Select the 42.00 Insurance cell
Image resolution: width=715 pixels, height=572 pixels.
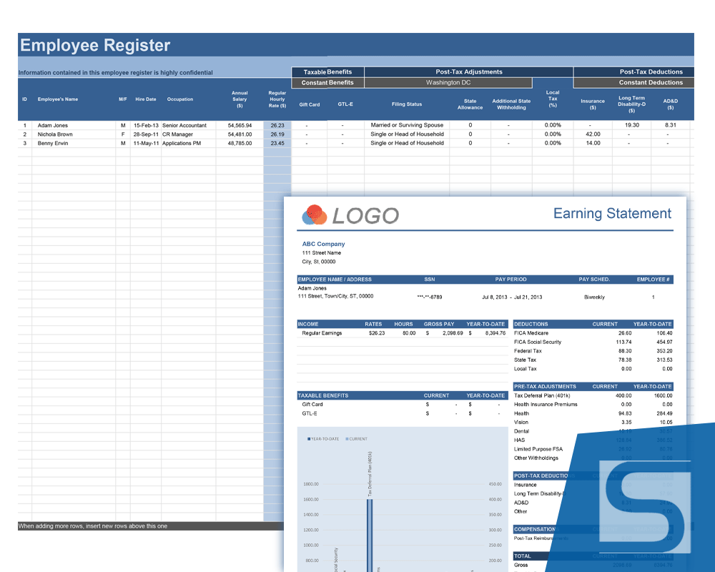tap(593, 134)
